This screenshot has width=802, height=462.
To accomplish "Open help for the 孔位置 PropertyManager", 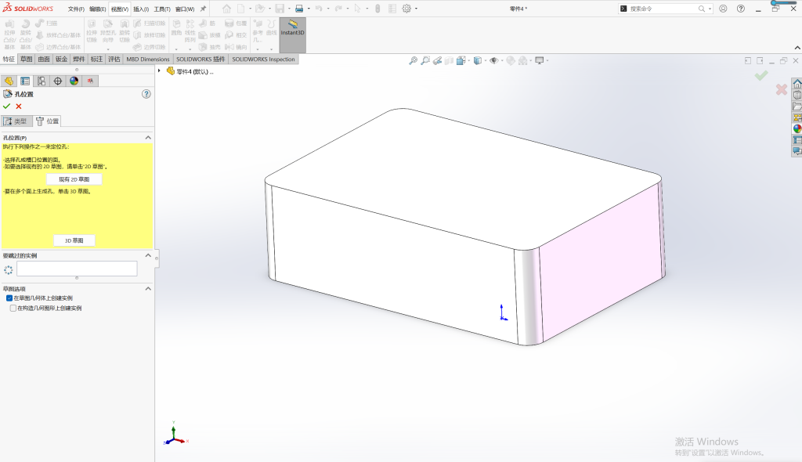I will tap(146, 94).
